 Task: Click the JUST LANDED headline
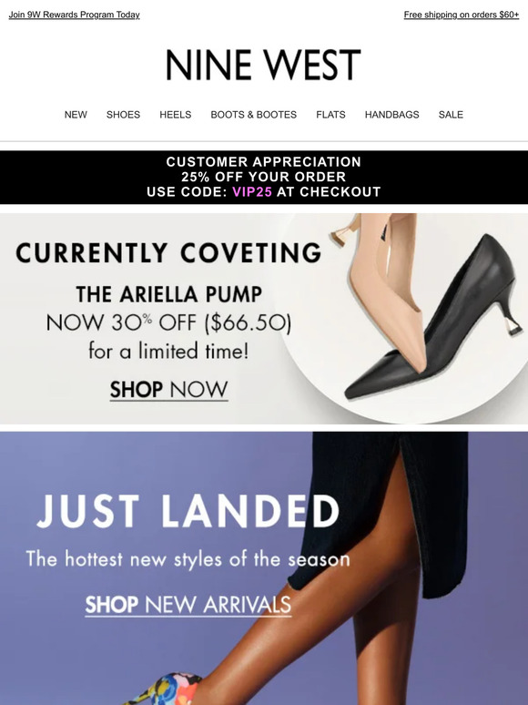[x=188, y=511]
